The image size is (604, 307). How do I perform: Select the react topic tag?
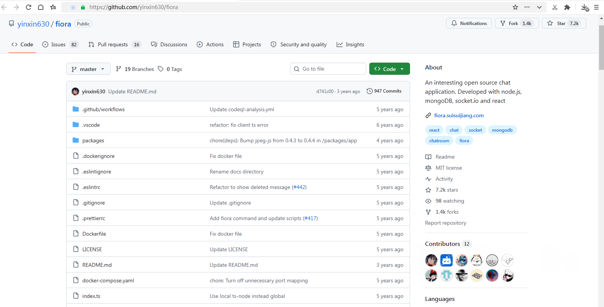[x=434, y=130]
